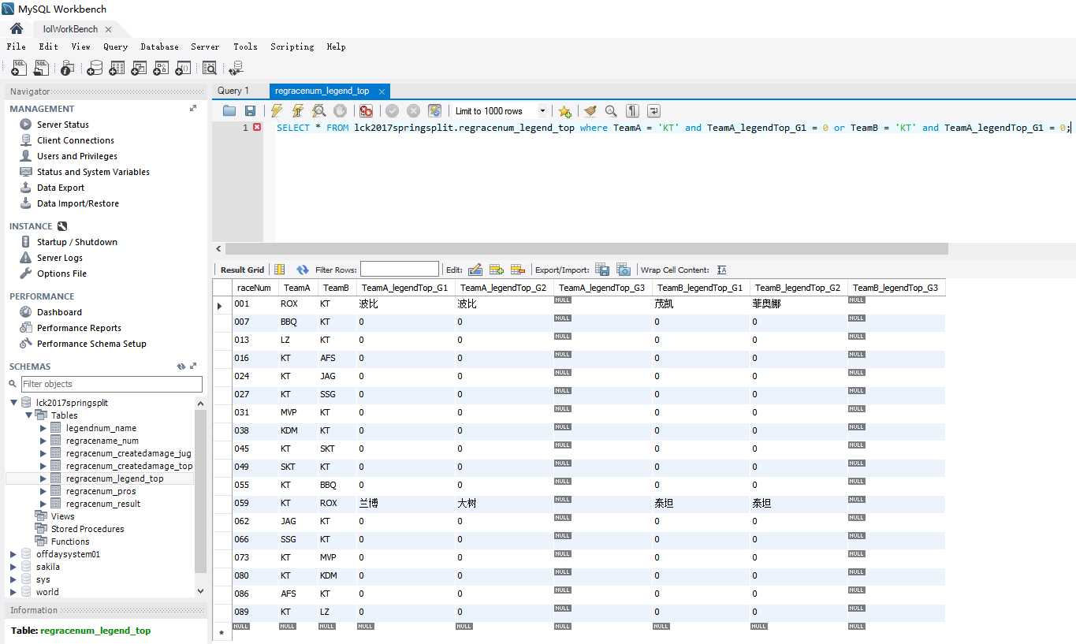This screenshot has height=644, width=1076.
Task: Click the Filter objects search field
Action: pyautogui.click(x=111, y=384)
